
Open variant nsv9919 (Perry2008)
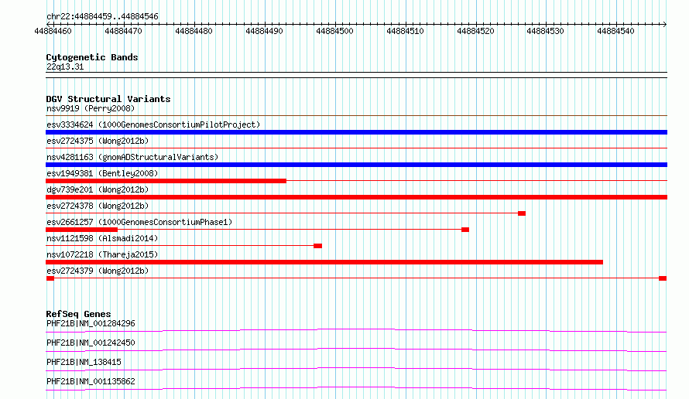pos(91,108)
